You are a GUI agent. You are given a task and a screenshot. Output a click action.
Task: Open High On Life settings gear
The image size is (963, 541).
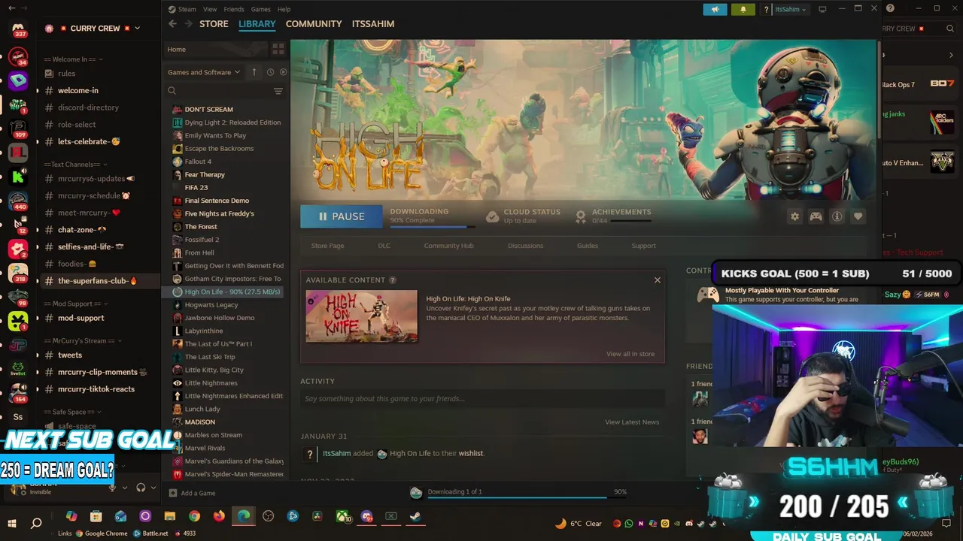794,216
